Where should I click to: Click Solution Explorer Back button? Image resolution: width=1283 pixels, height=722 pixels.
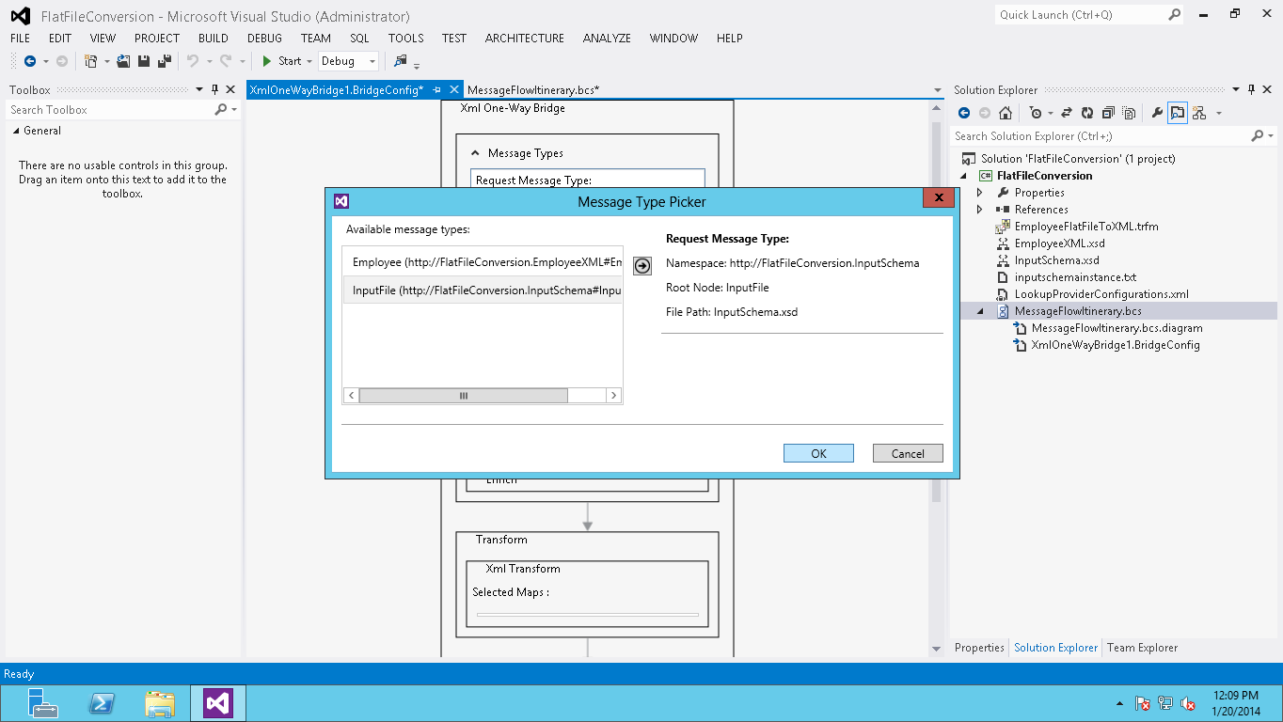click(964, 113)
